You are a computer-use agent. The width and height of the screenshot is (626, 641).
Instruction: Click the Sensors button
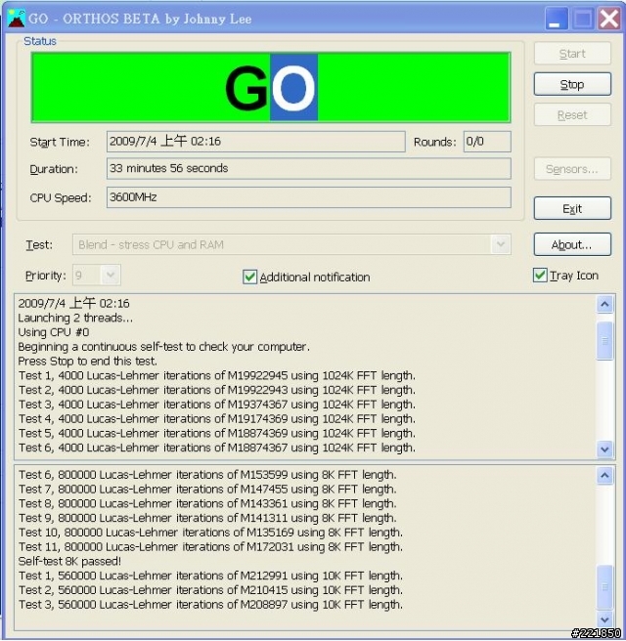coord(572,169)
